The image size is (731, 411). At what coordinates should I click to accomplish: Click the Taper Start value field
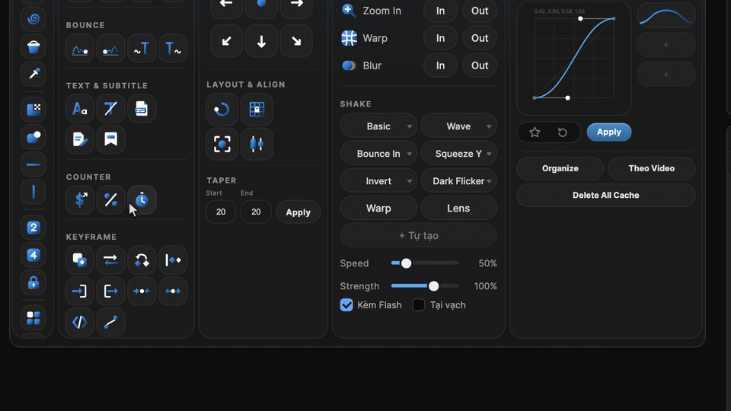point(221,212)
